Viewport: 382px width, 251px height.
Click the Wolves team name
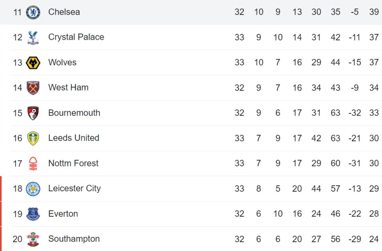62,62
